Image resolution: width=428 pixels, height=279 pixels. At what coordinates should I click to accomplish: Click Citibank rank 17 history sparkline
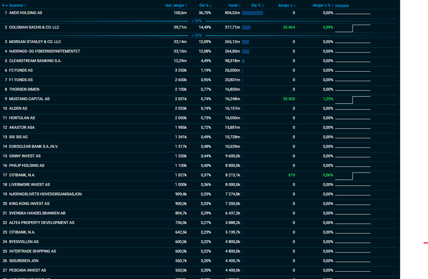[x=353, y=176]
